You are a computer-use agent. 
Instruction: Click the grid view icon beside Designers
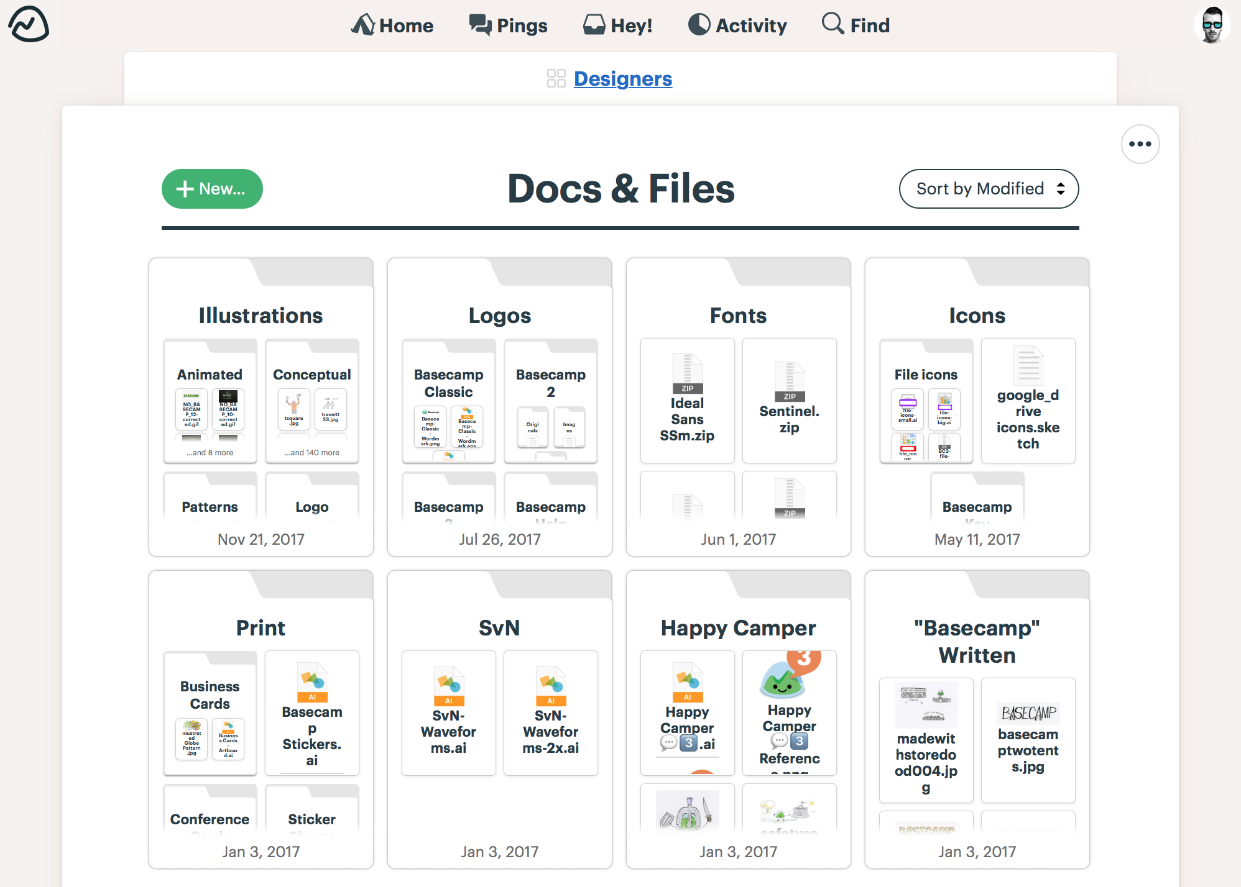click(554, 78)
